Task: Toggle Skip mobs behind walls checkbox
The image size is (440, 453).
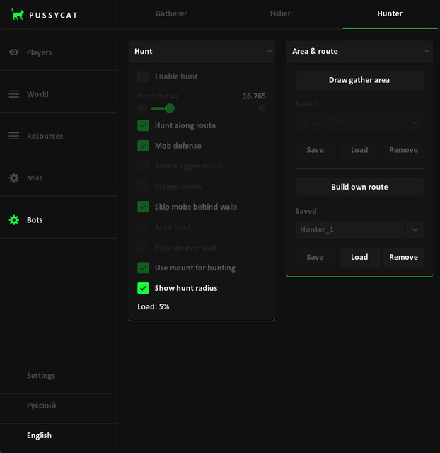Action: (143, 207)
